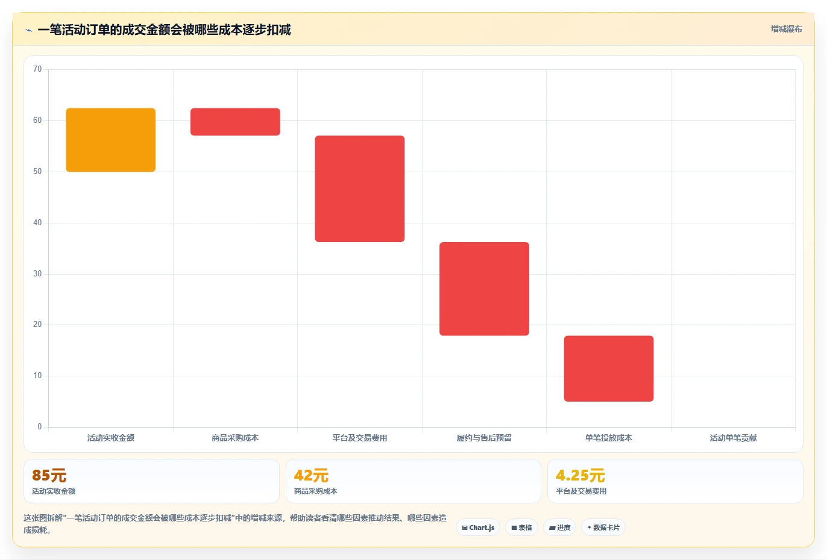This screenshot has width=827, height=560.
Task: Click the red 商品采购成本 bar
Action: tap(235, 122)
